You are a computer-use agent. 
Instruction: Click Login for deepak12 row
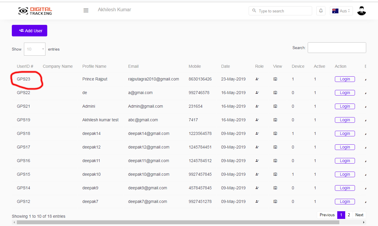pos(345,147)
